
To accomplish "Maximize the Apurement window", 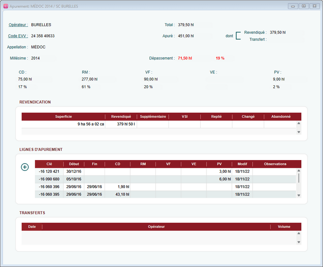I will pyautogui.click(x=304, y=6).
